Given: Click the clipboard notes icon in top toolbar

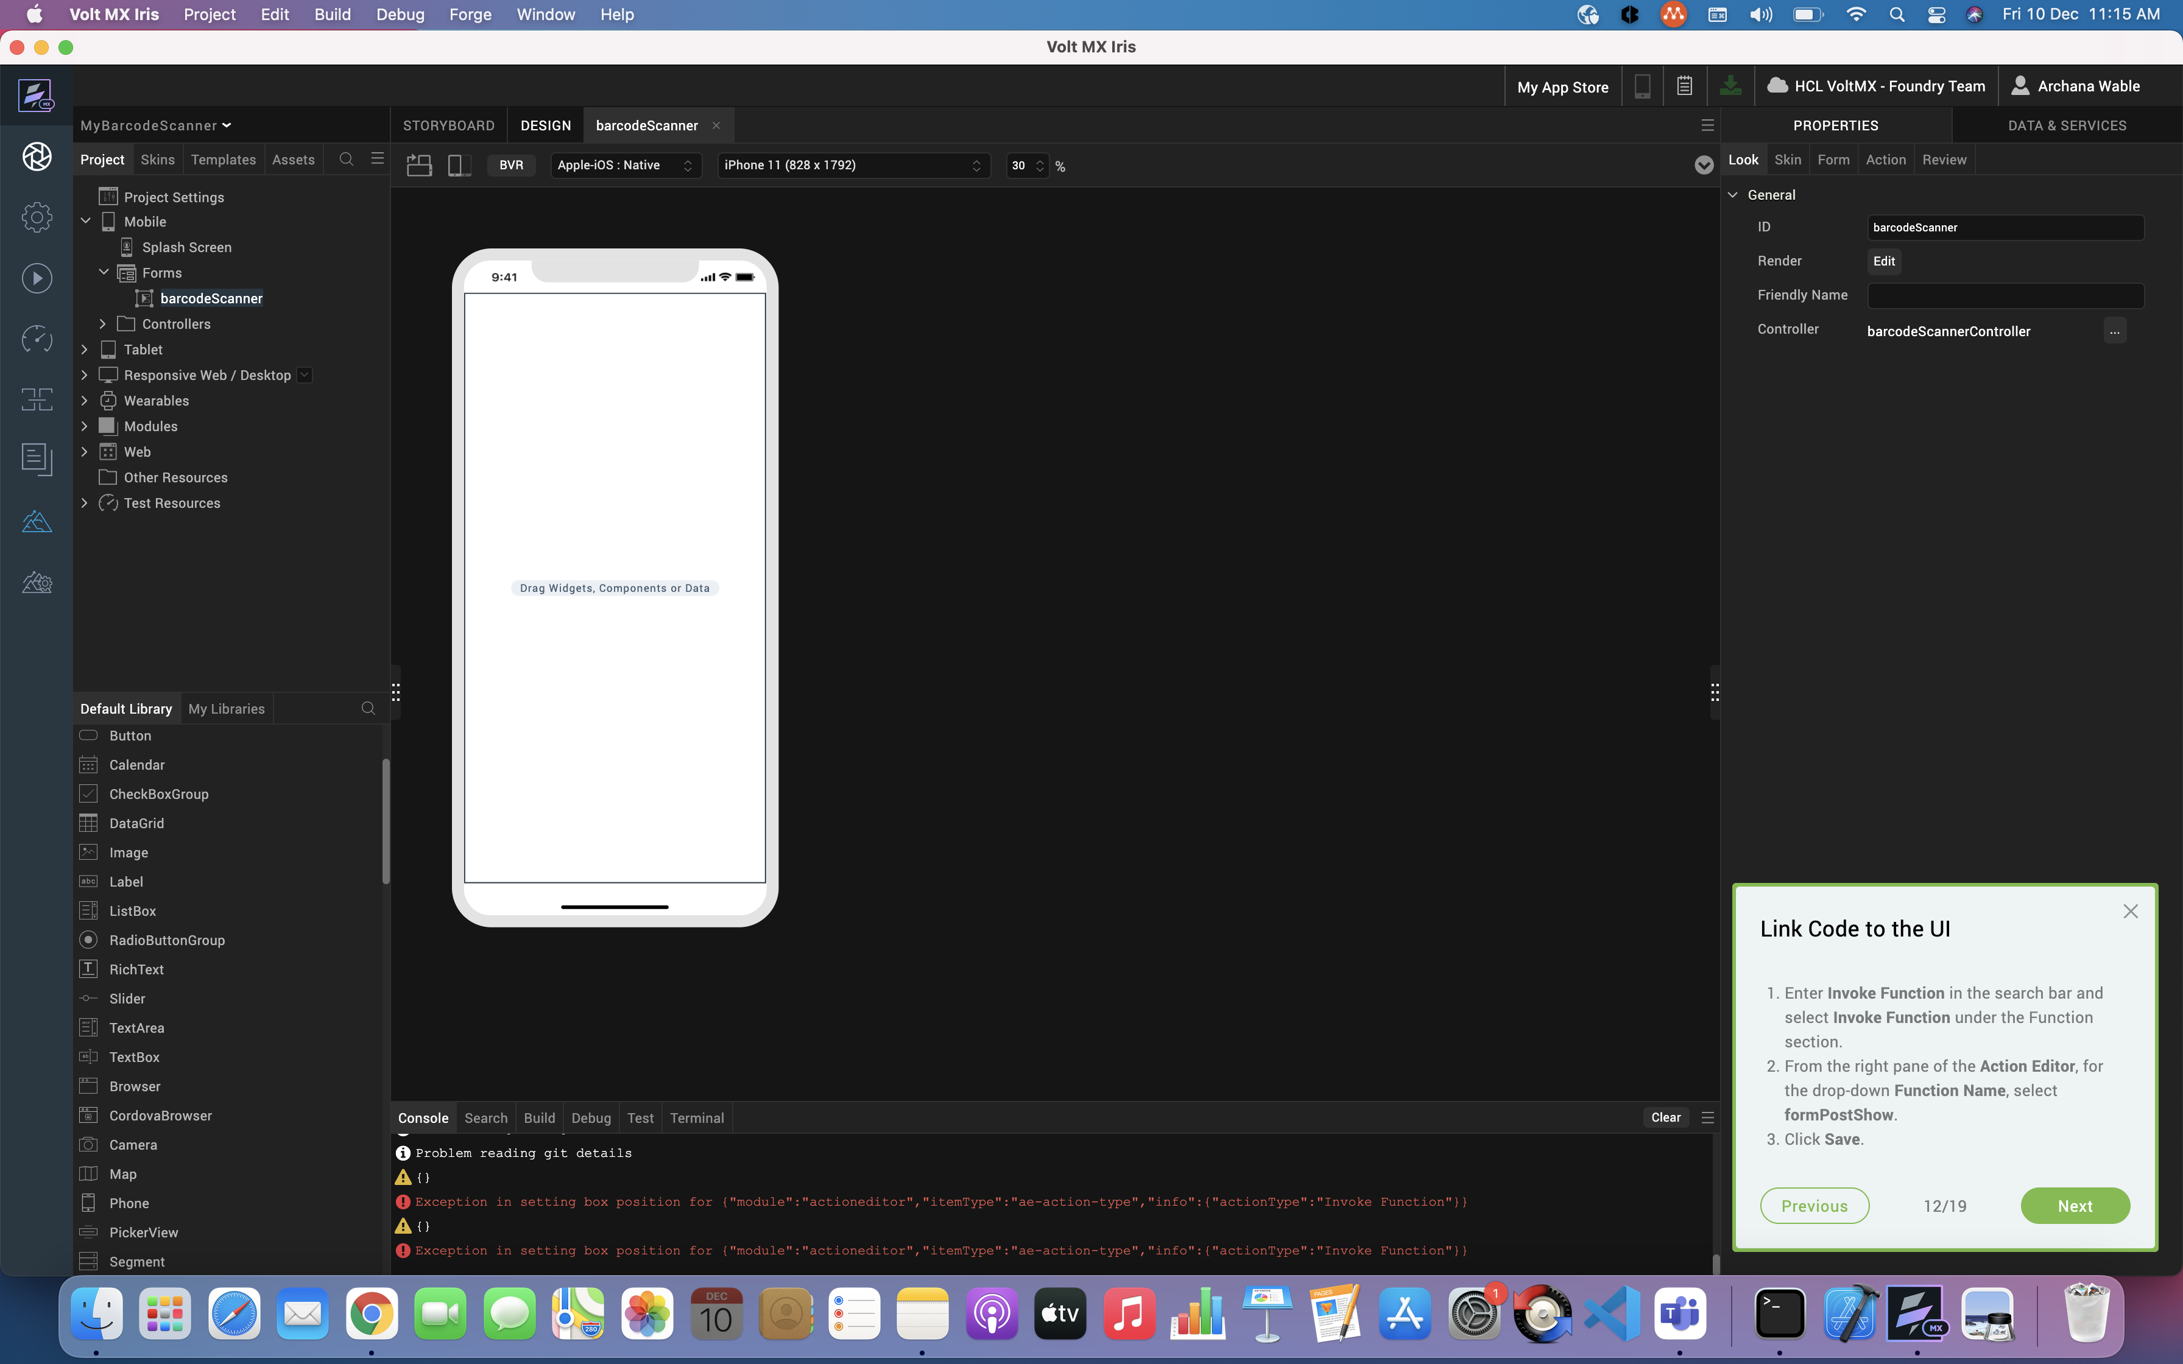Looking at the screenshot, I should click(1684, 86).
